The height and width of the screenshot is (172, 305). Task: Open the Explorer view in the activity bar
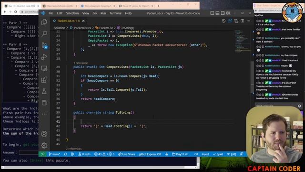click(44, 22)
